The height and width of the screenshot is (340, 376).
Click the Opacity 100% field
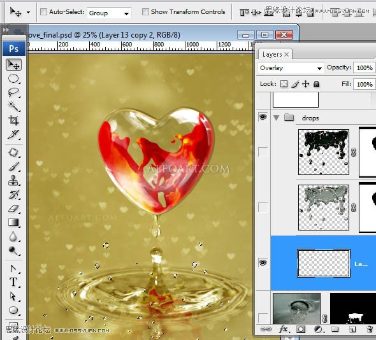[364, 67]
